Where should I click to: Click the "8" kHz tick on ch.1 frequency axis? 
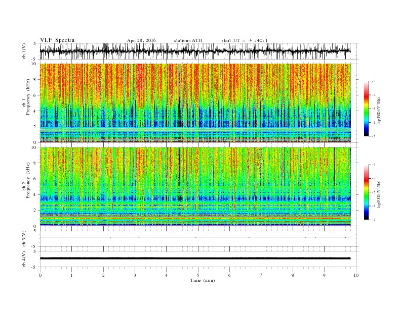35,80
